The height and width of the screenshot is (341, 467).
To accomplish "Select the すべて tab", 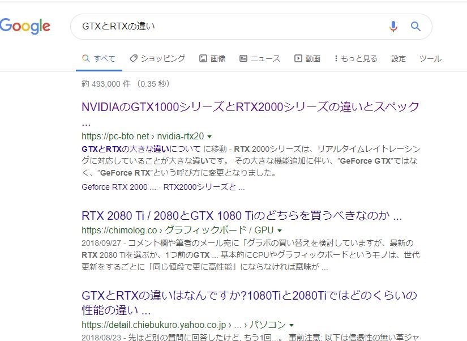I will point(99,58).
